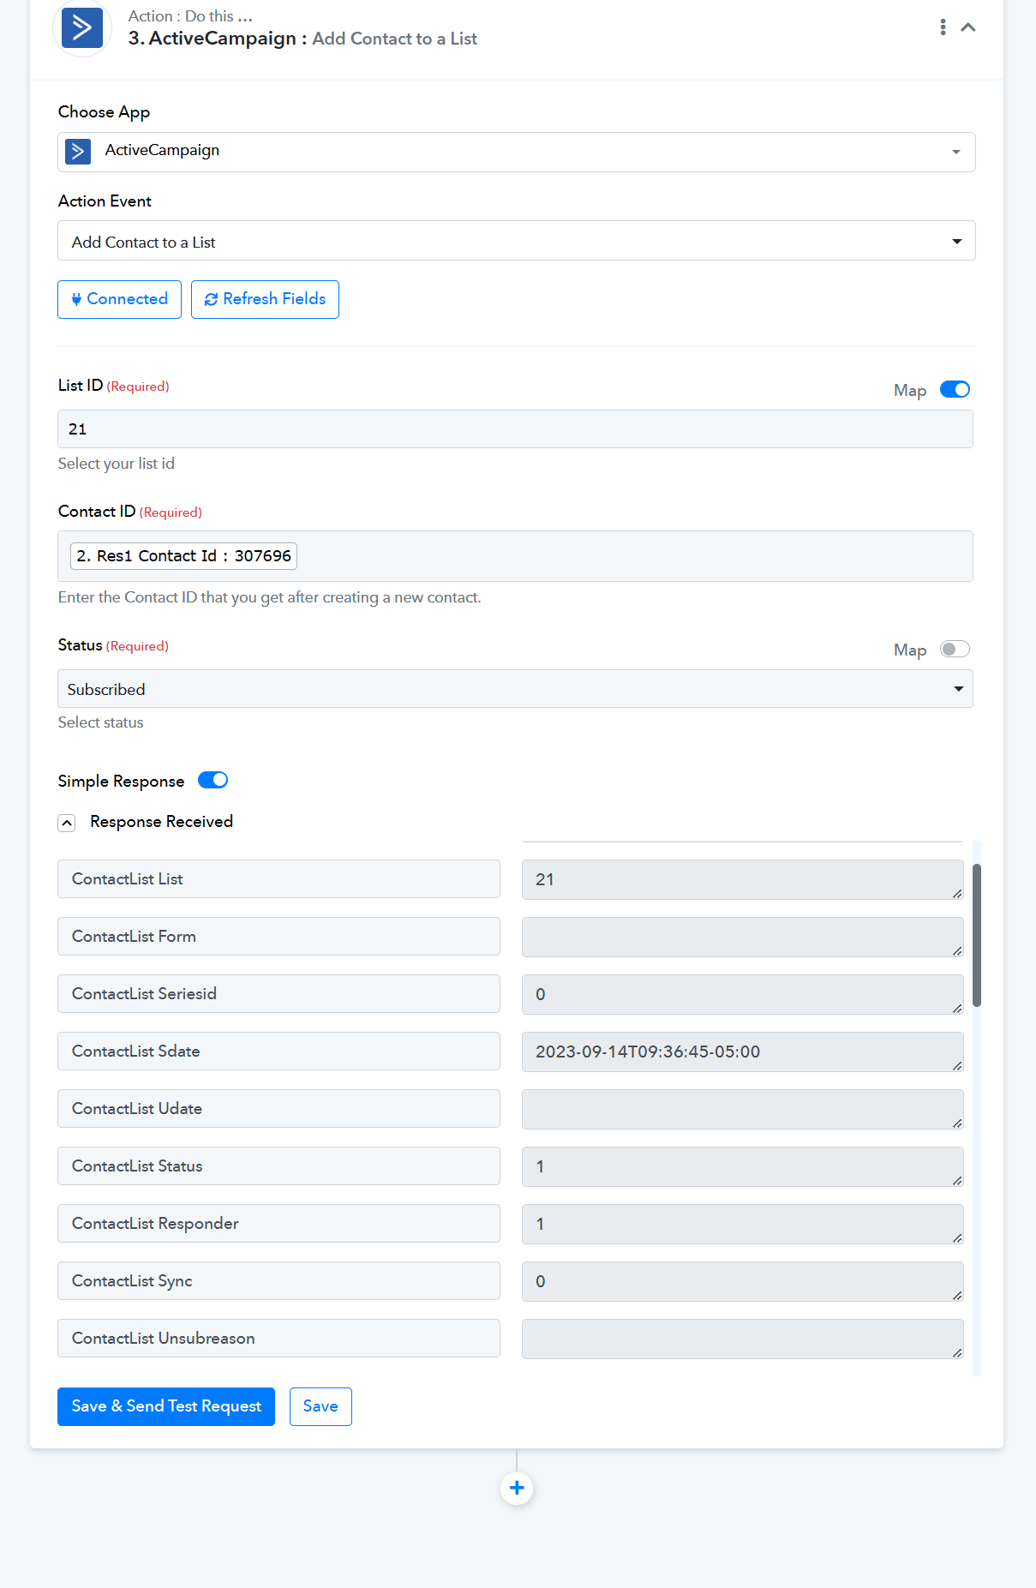Open the Choose App dropdown
The width and height of the screenshot is (1036, 1588).
[x=516, y=152]
